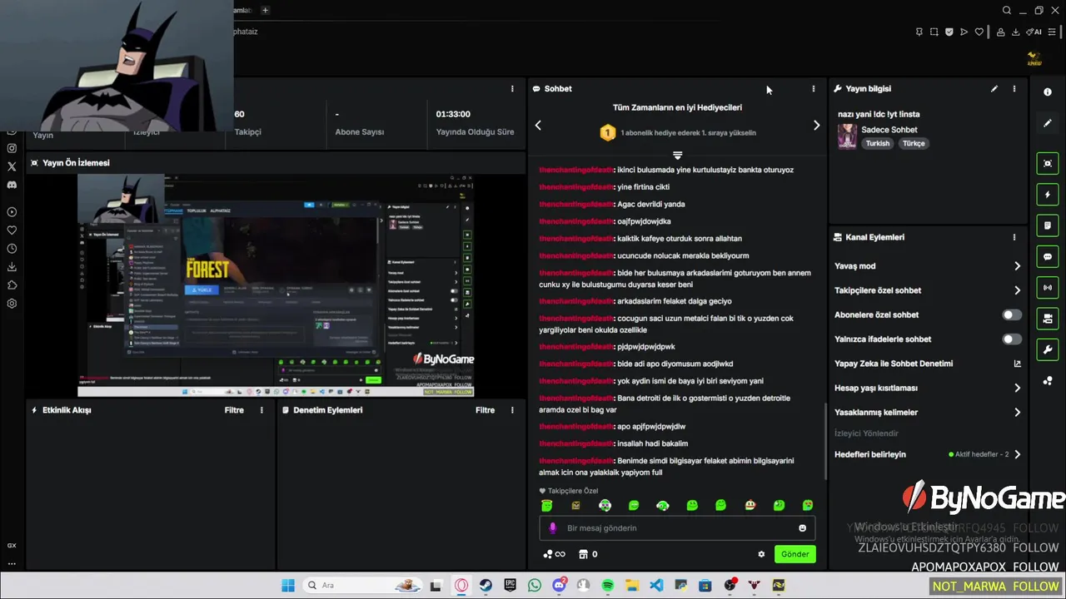
Task: Open the easy setup sliders icon
Action: 1052,32
